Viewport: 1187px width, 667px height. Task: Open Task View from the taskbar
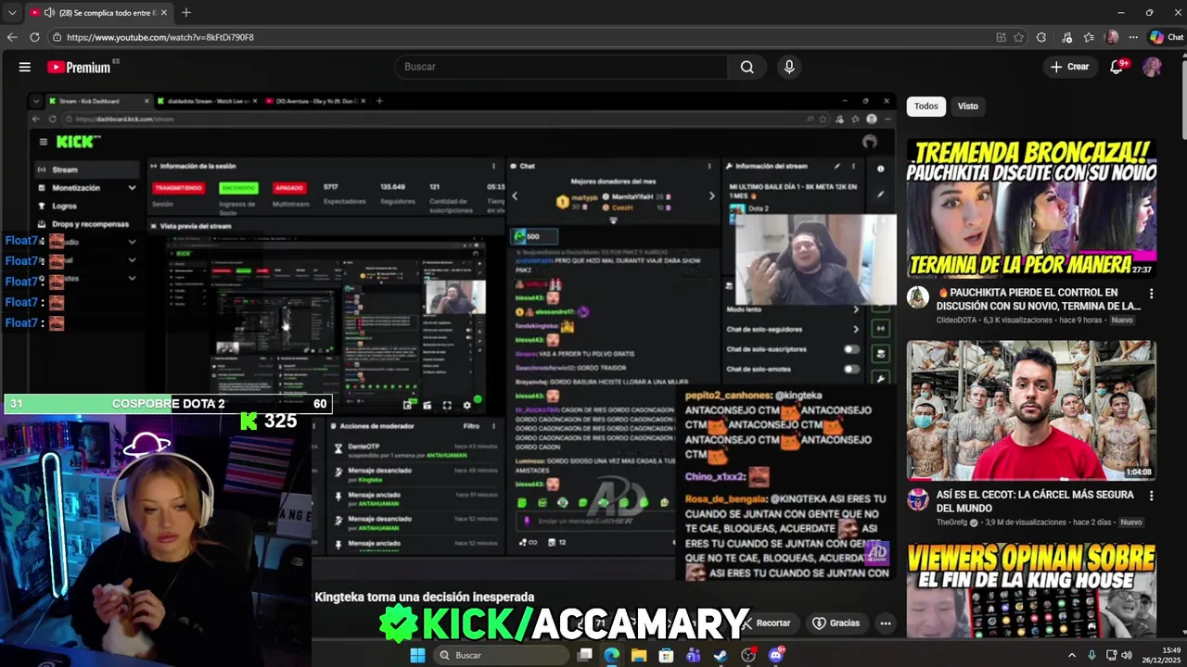pyautogui.click(x=584, y=655)
